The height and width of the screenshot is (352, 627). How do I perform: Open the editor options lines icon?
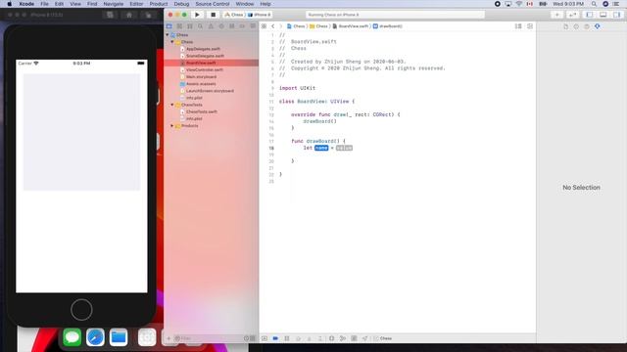[518, 26]
